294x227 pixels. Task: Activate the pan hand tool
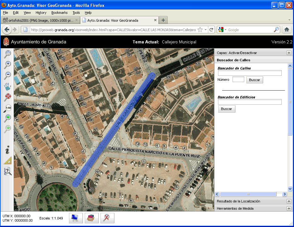[8, 86]
